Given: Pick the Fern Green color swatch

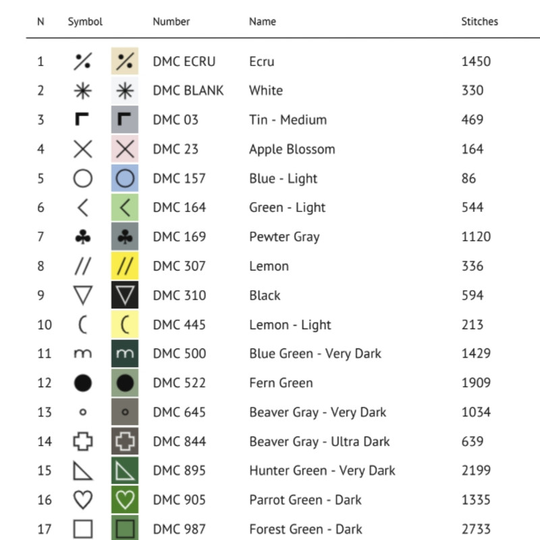Looking at the screenshot, I should point(125,383).
